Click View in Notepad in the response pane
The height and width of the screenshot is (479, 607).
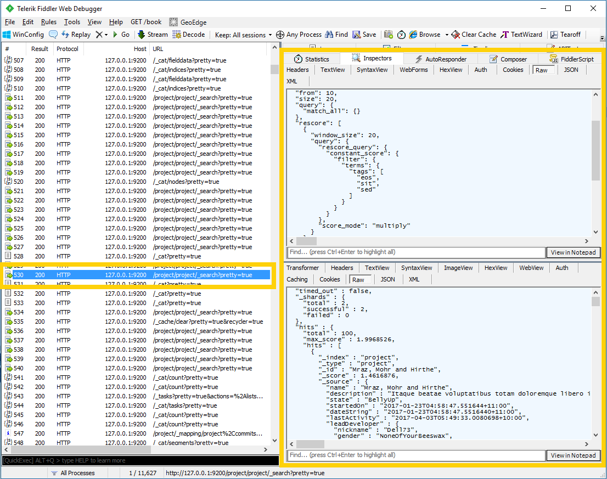click(573, 455)
